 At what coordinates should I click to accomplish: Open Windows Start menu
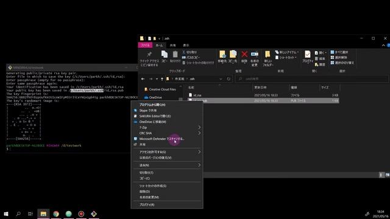coord(6,214)
